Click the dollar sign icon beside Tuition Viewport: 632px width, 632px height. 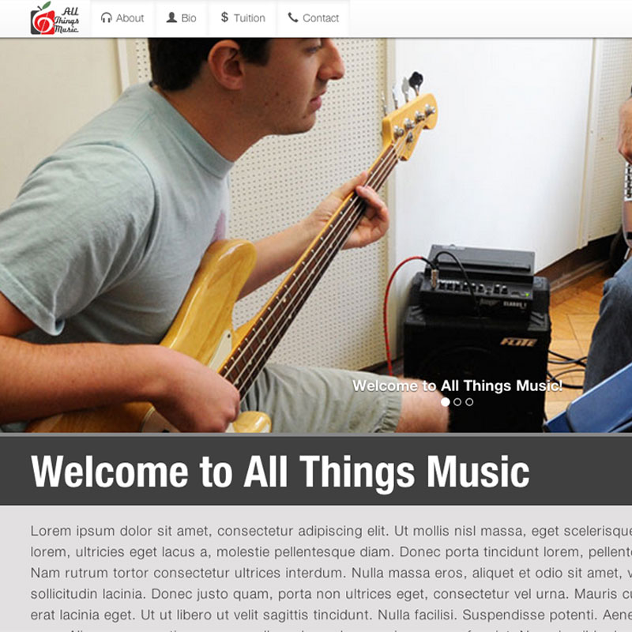224,17
